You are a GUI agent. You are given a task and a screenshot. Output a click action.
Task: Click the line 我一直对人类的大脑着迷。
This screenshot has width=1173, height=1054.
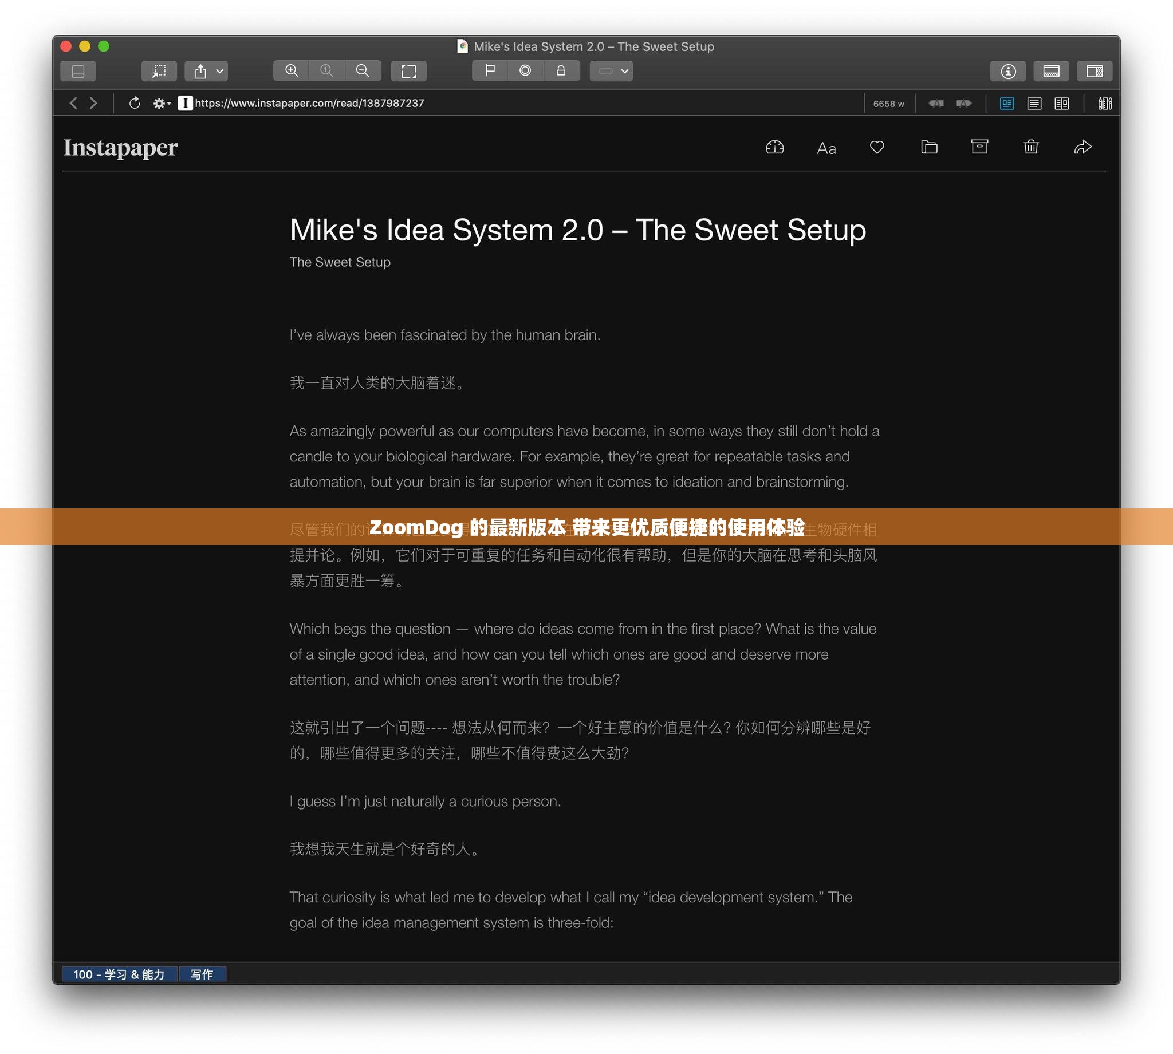379,384
